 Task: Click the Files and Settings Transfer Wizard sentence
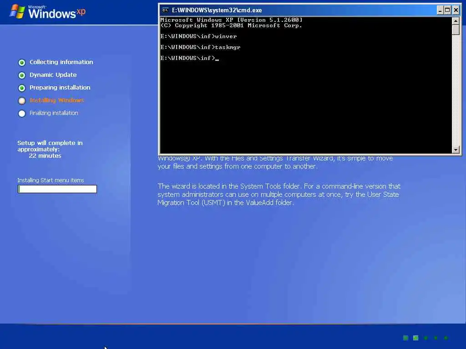click(x=275, y=162)
